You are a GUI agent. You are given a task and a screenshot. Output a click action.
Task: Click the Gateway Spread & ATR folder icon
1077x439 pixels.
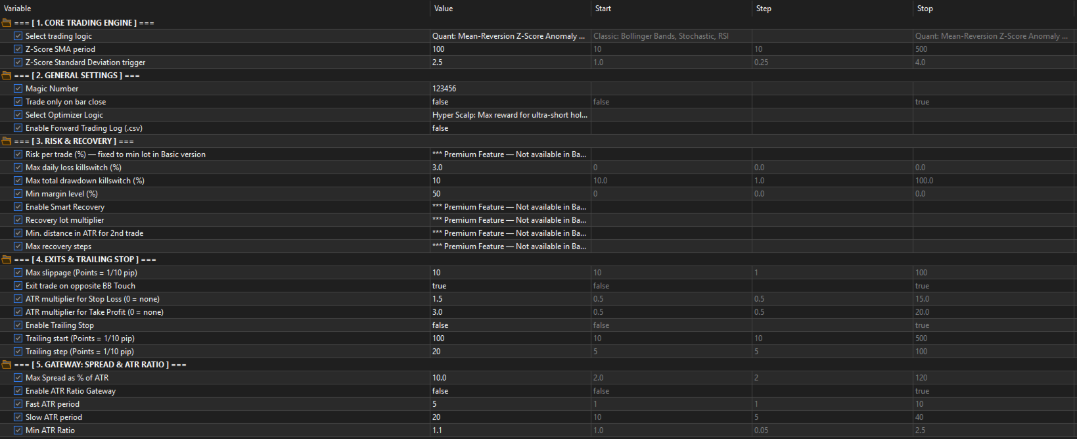7,365
